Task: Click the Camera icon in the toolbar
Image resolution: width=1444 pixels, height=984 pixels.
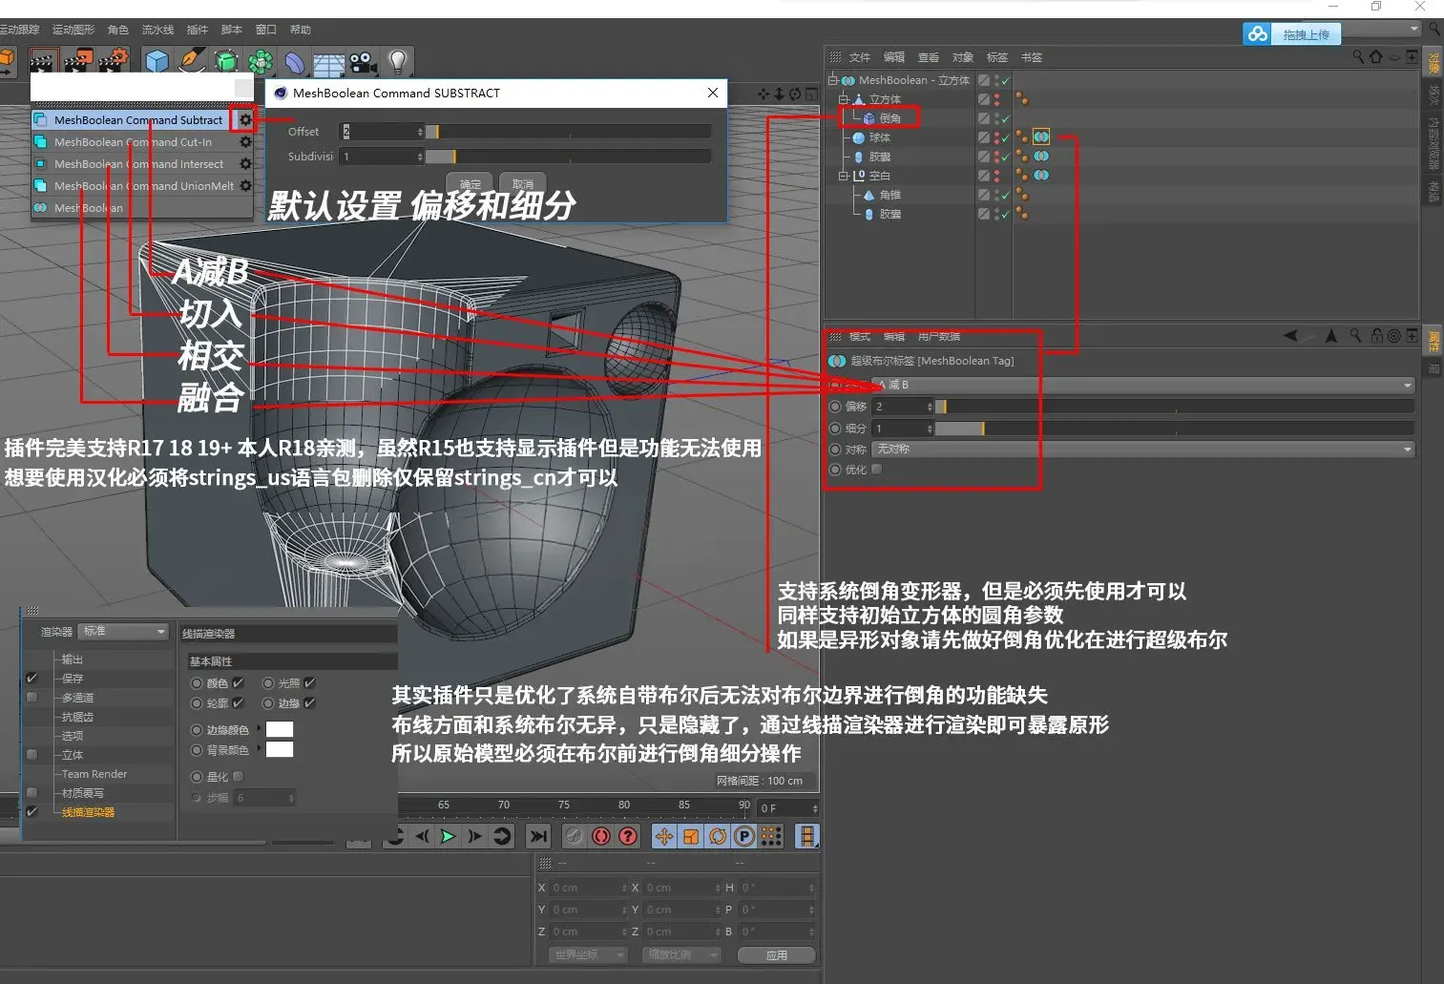Action: pos(363,61)
